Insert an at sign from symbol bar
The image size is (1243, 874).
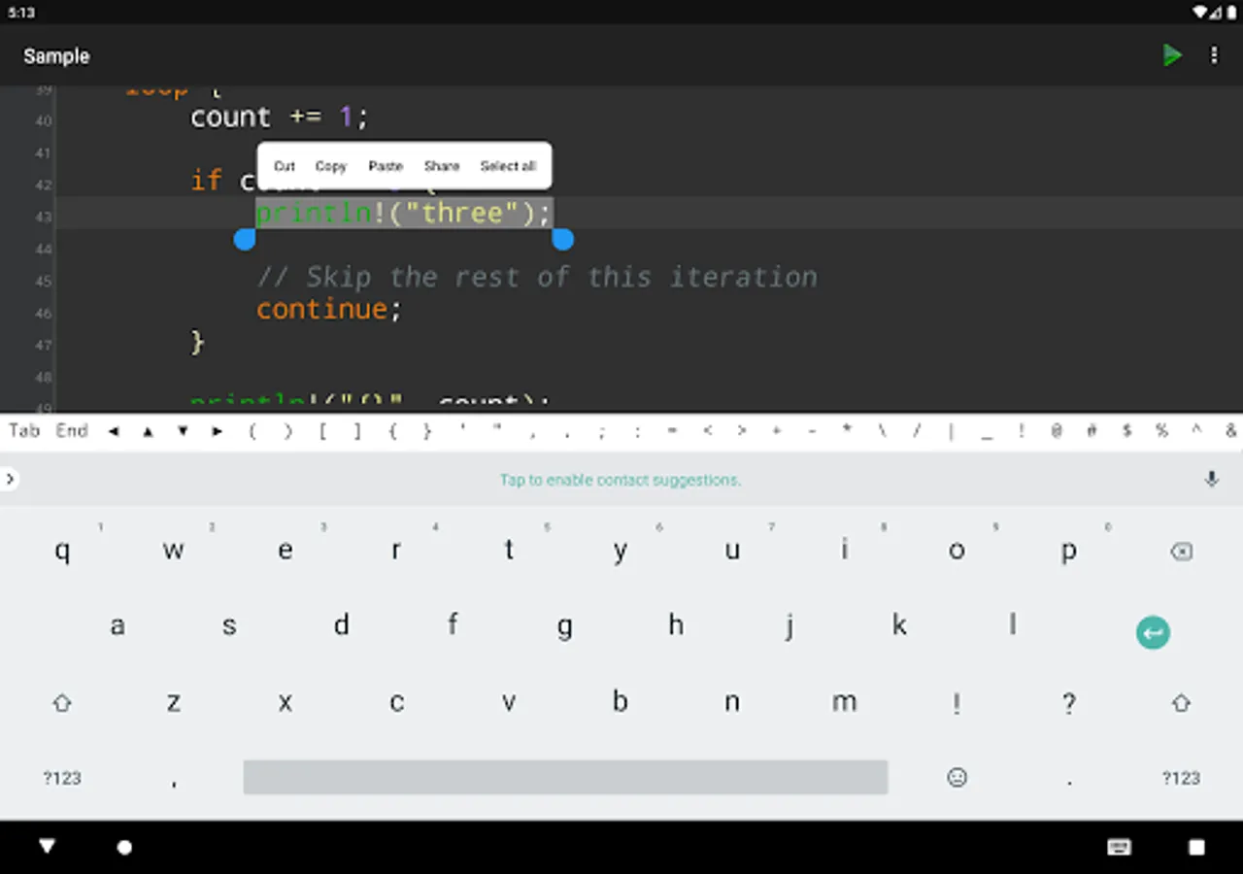tap(1057, 431)
